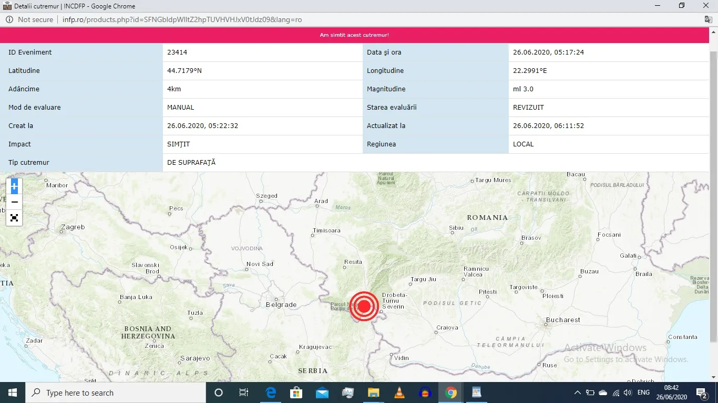Switch to Google Chrome taskbar icon
Image resolution: width=718 pixels, height=403 pixels.
[x=450, y=393]
